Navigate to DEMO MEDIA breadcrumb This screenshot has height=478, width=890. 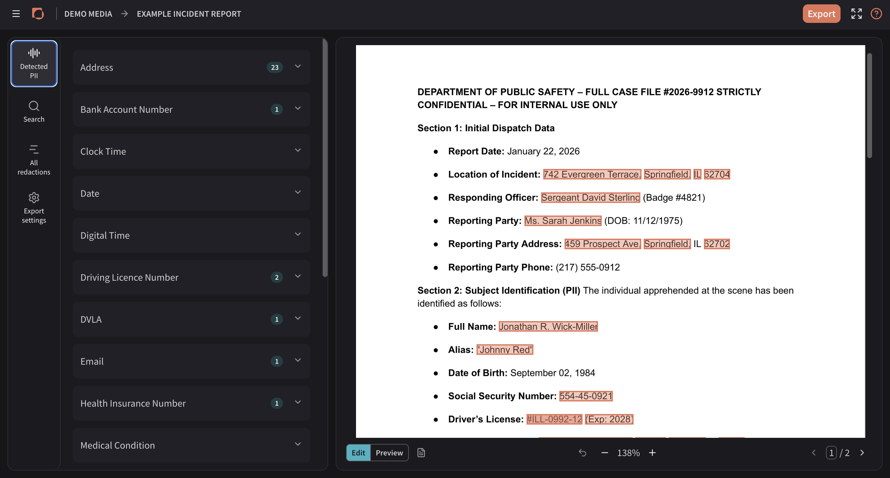(88, 14)
